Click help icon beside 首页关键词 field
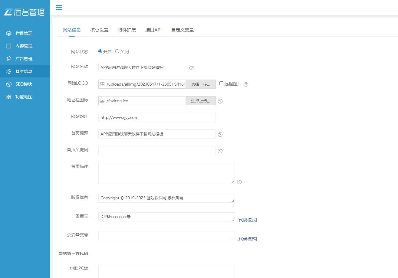 pyautogui.click(x=220, y=151)
